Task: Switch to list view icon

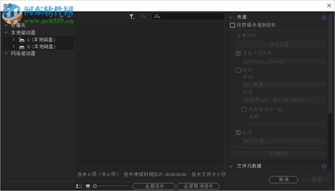Action: click(79, 186)
